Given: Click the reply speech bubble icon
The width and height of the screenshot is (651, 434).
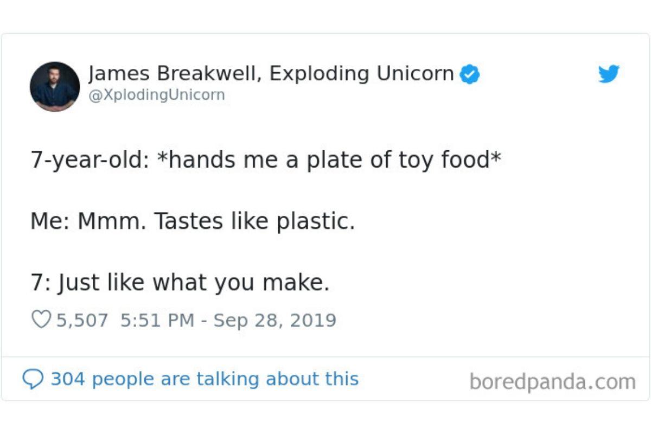Looking at the screenshot, I should [33, 379].
